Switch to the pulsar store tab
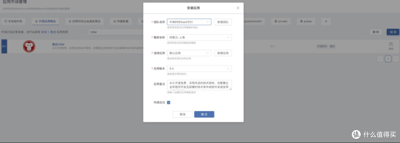 306,21
